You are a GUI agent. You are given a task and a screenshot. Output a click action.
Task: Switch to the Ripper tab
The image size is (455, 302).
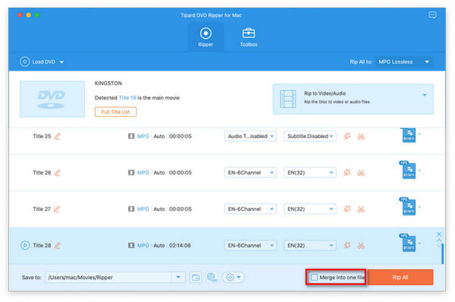(x=205, y=37)
